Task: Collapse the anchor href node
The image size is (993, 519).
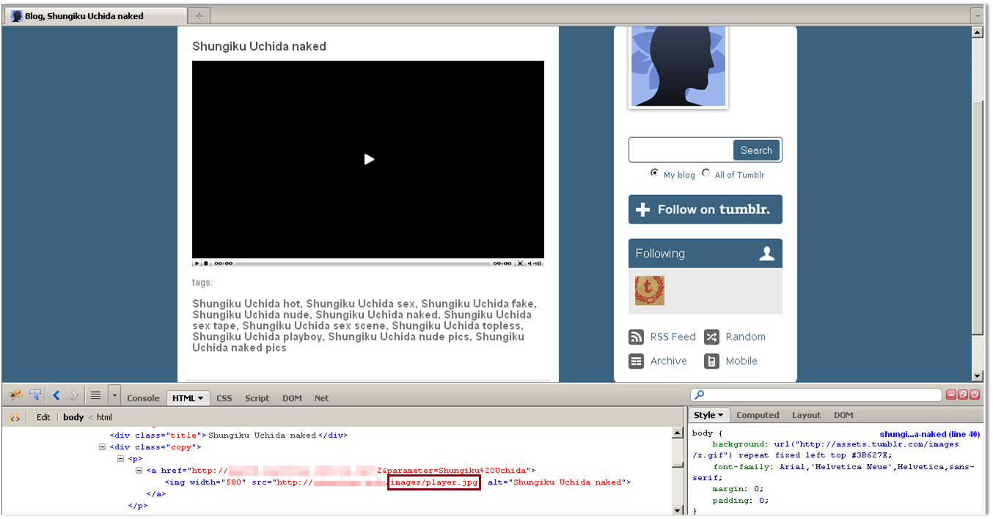Action: pyautogui.click(x=139, y=471)
